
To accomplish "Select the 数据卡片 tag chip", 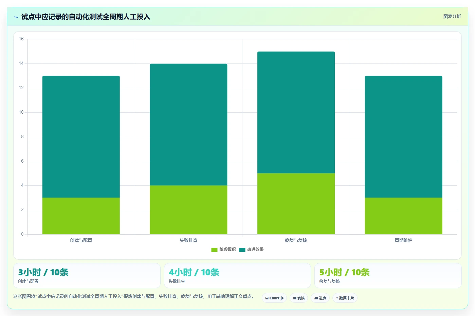I will click(345, 298).
